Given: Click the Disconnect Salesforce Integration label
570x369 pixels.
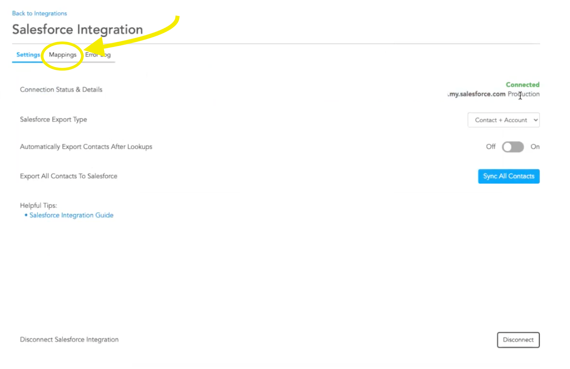Looking at the screenshot, I should click(x=69, y=339).
